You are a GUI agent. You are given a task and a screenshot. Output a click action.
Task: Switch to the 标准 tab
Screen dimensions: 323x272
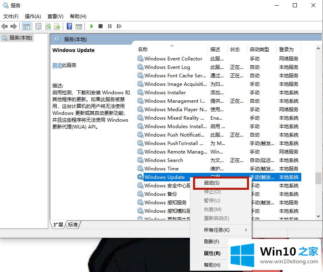click(x=73, y=224)
